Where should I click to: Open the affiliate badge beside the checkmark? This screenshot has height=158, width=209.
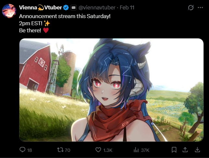point(74,7)
